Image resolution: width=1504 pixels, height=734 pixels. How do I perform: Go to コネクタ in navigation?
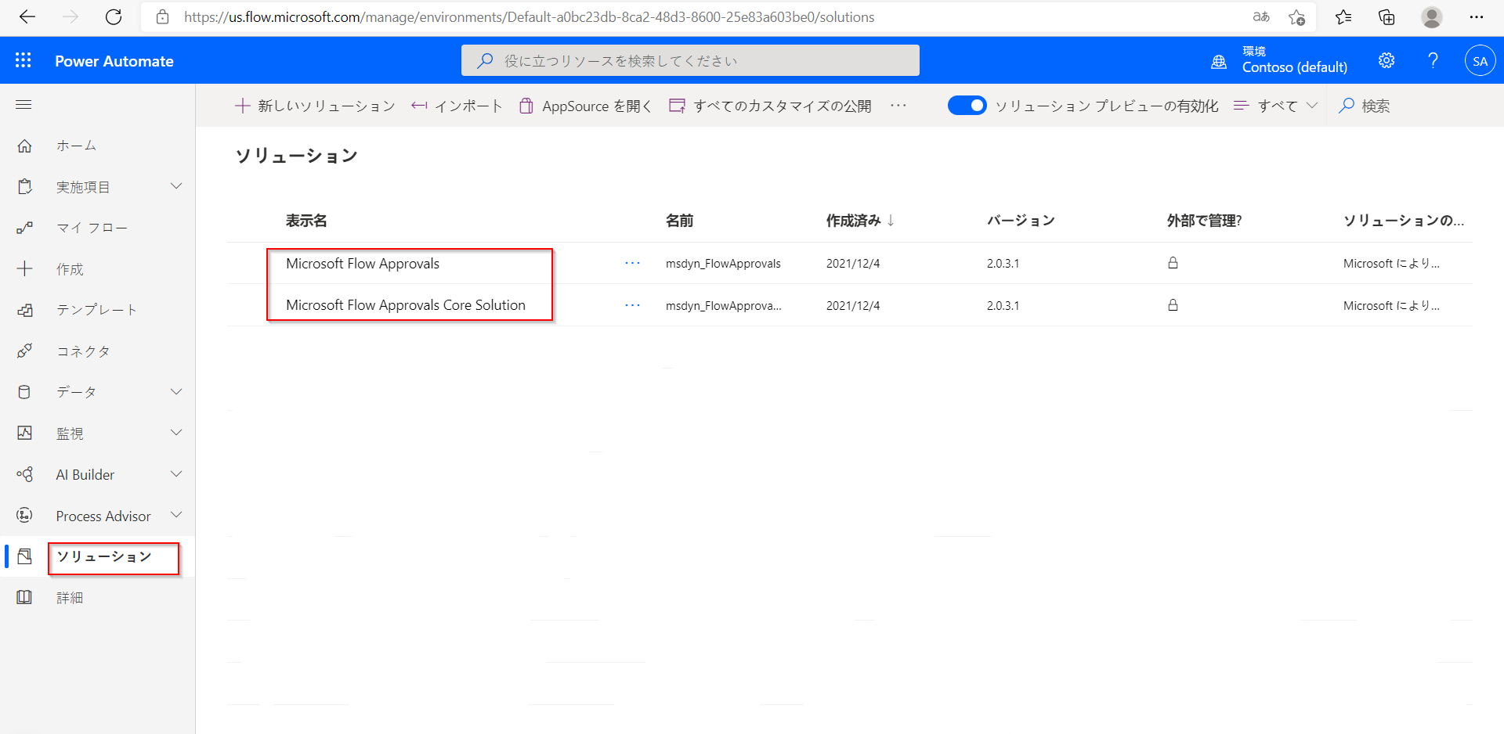(x=83, y=351)
